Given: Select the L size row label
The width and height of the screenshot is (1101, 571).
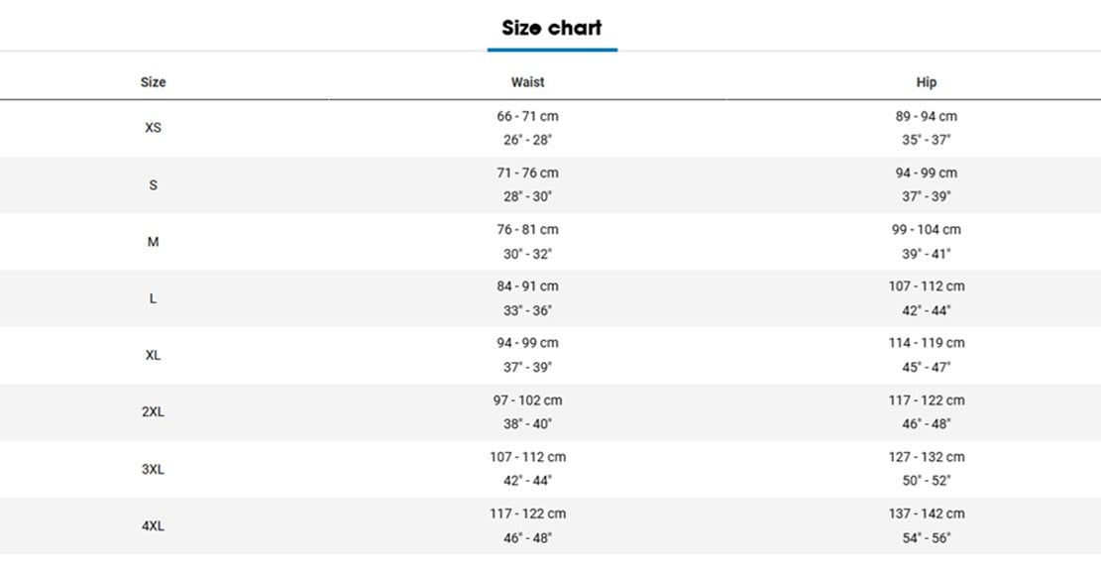Looking at the screenshot, I should [x=153, y=298].
